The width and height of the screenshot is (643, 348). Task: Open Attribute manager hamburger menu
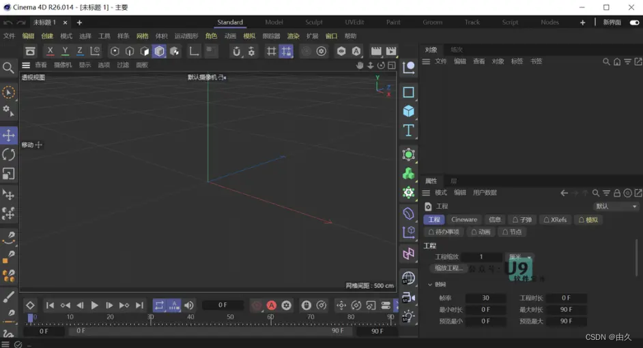pyautogui.click(x=426, y=193)
